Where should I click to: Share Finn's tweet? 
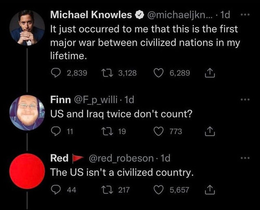tap(210, 132)
